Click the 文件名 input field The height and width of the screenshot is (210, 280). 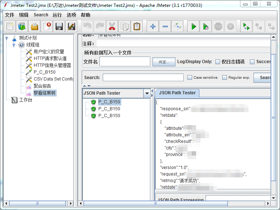pos(125,62)
